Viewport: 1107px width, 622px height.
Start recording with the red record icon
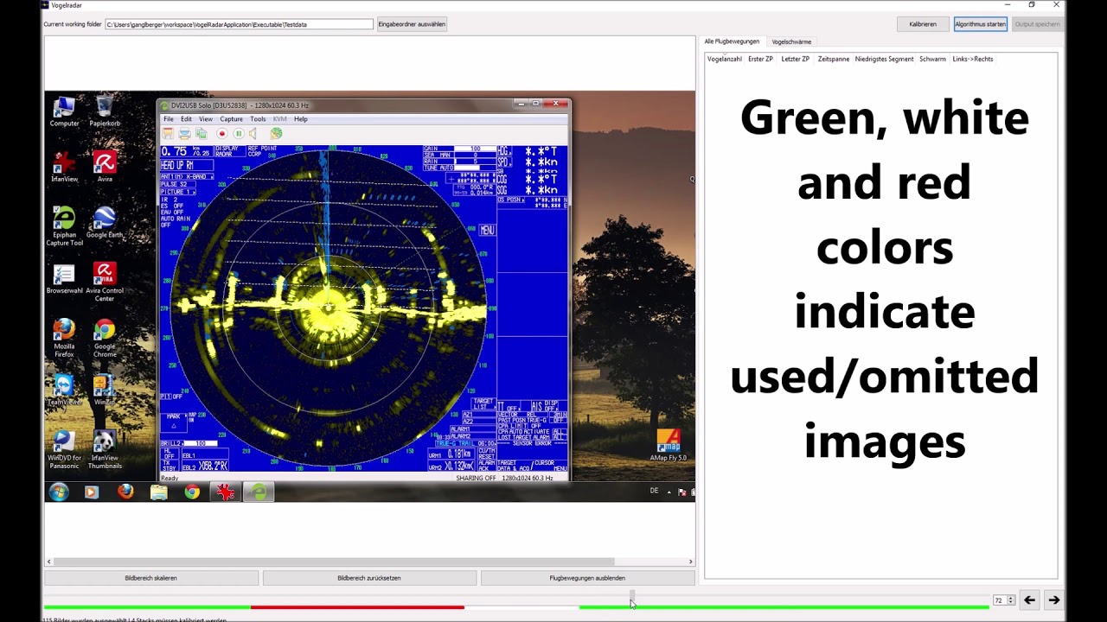tap(222, 134)
